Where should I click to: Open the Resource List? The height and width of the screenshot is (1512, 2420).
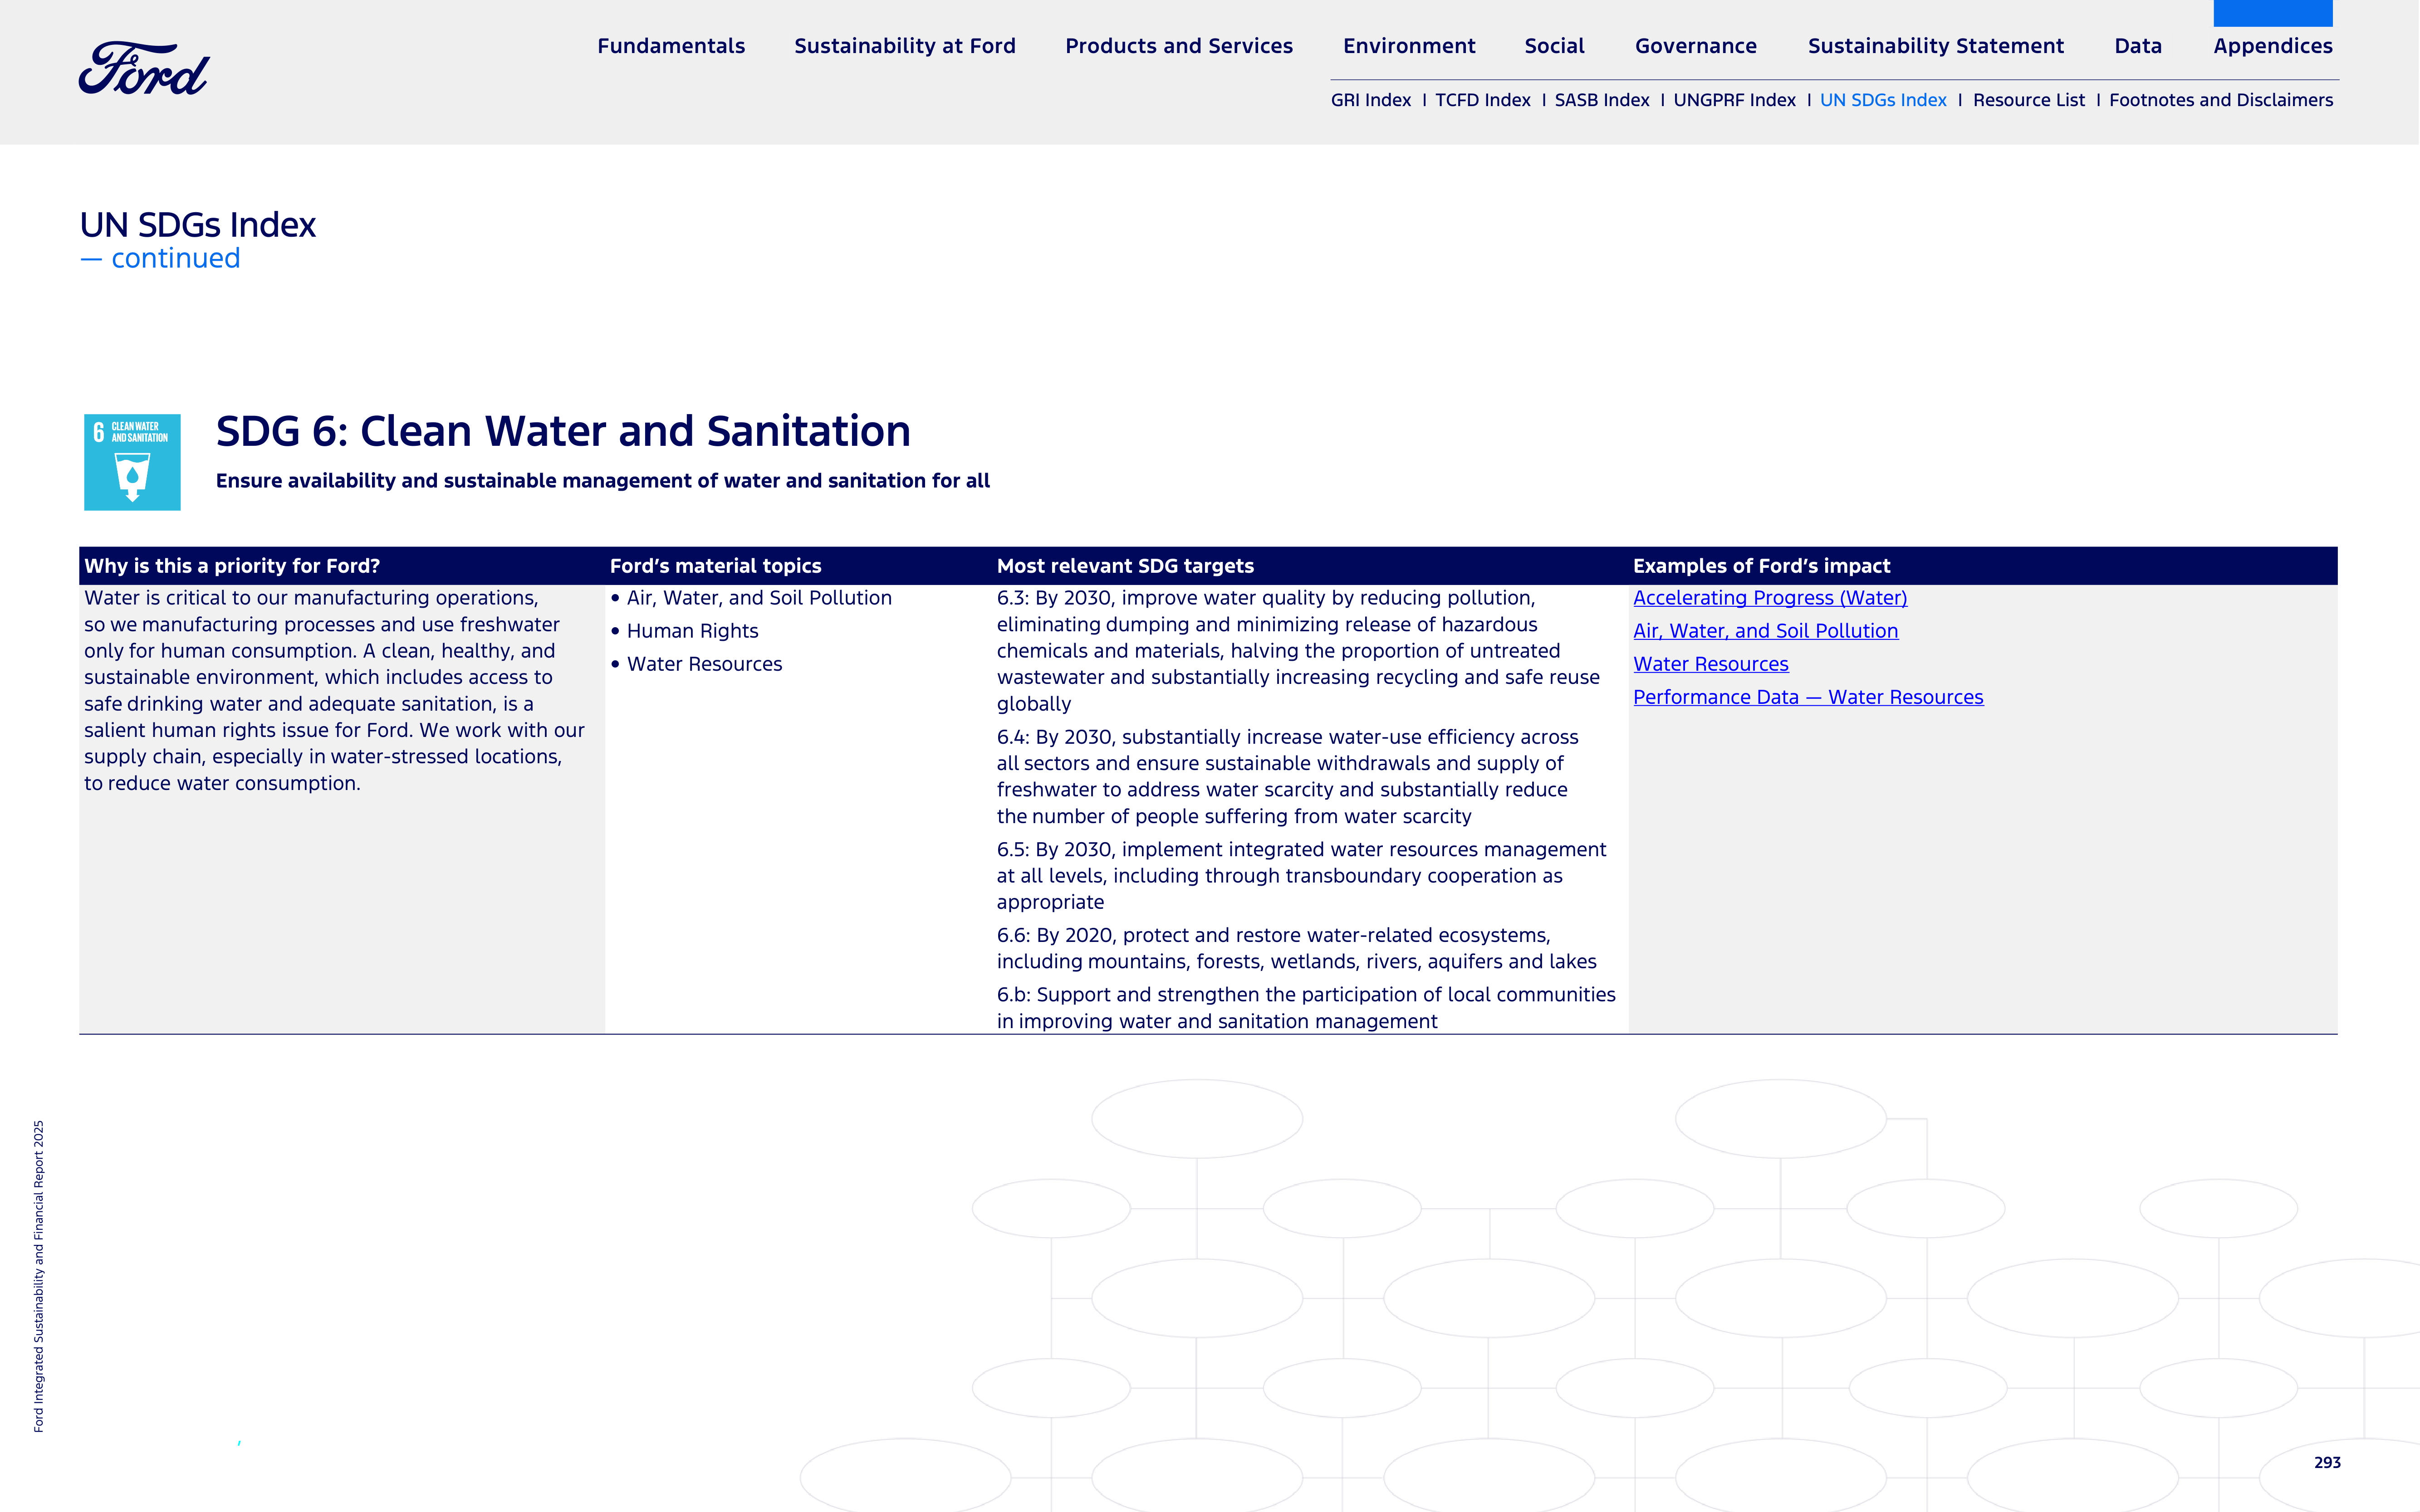tap(2029, 100)
